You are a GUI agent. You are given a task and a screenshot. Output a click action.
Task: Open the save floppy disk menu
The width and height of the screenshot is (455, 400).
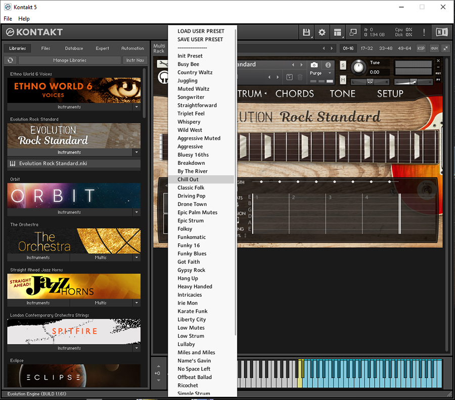pyautogui.click(x=306, y=32)
